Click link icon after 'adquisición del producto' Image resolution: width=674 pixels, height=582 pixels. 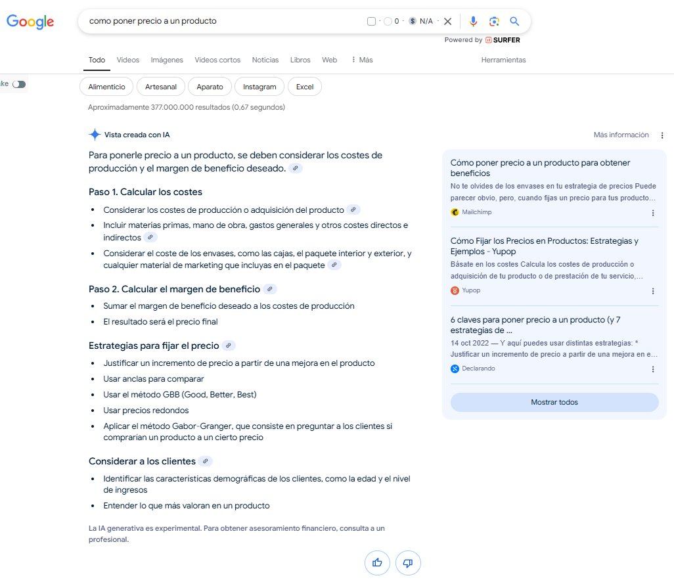(x=353, y=210)
